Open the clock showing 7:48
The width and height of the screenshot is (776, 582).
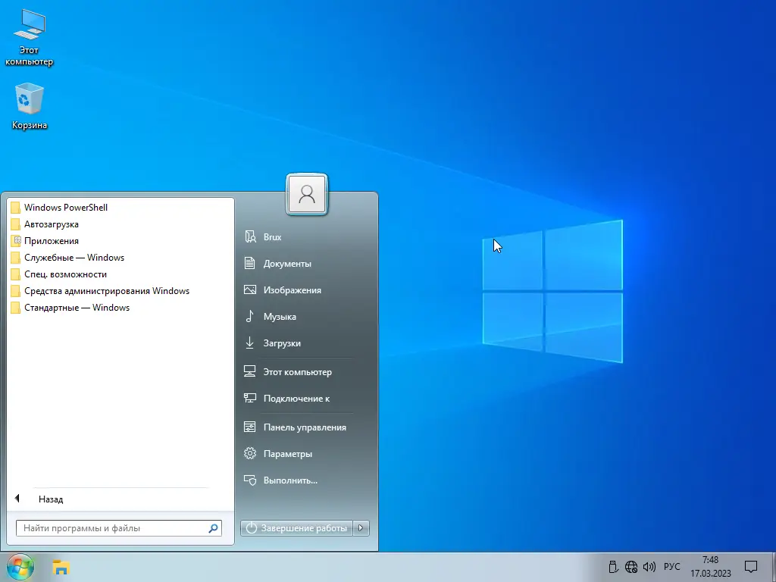pos(711,567)
